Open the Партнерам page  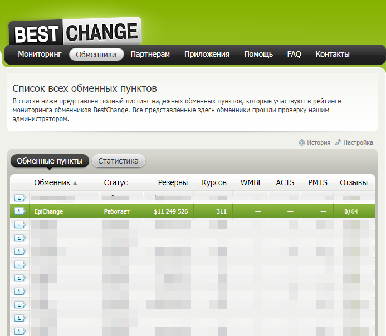[x=150, y=54]
